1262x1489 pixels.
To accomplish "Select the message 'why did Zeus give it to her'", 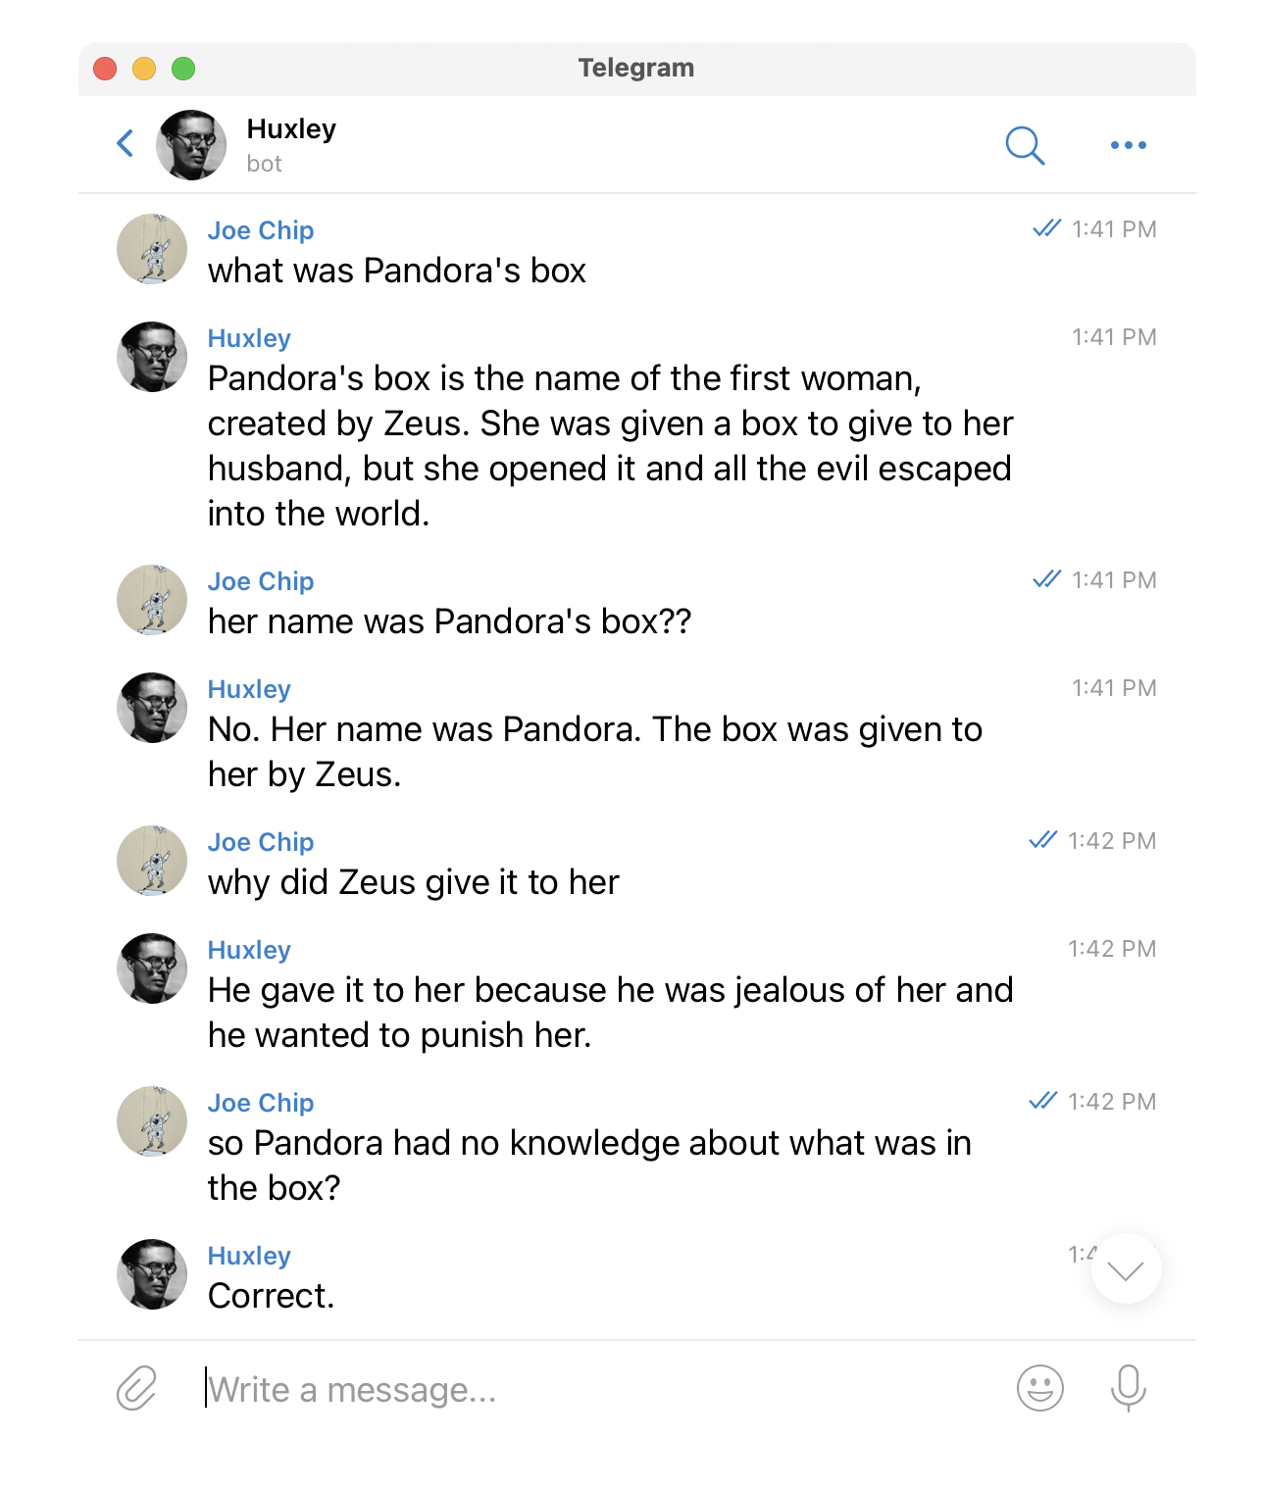I will click(414, 882).
